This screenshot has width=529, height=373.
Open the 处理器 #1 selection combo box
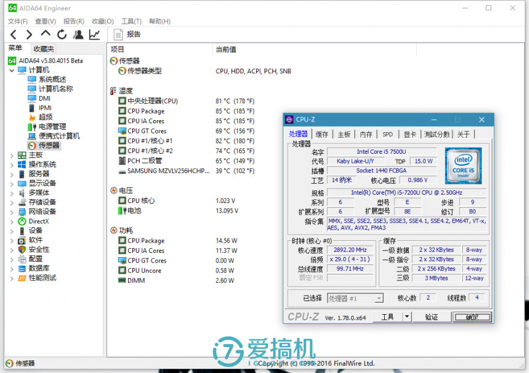click(x=355, y=298)
